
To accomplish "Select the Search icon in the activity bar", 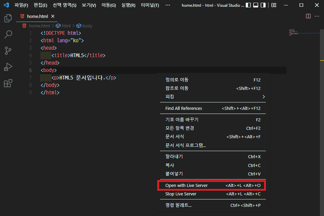I will pos(8,34).
